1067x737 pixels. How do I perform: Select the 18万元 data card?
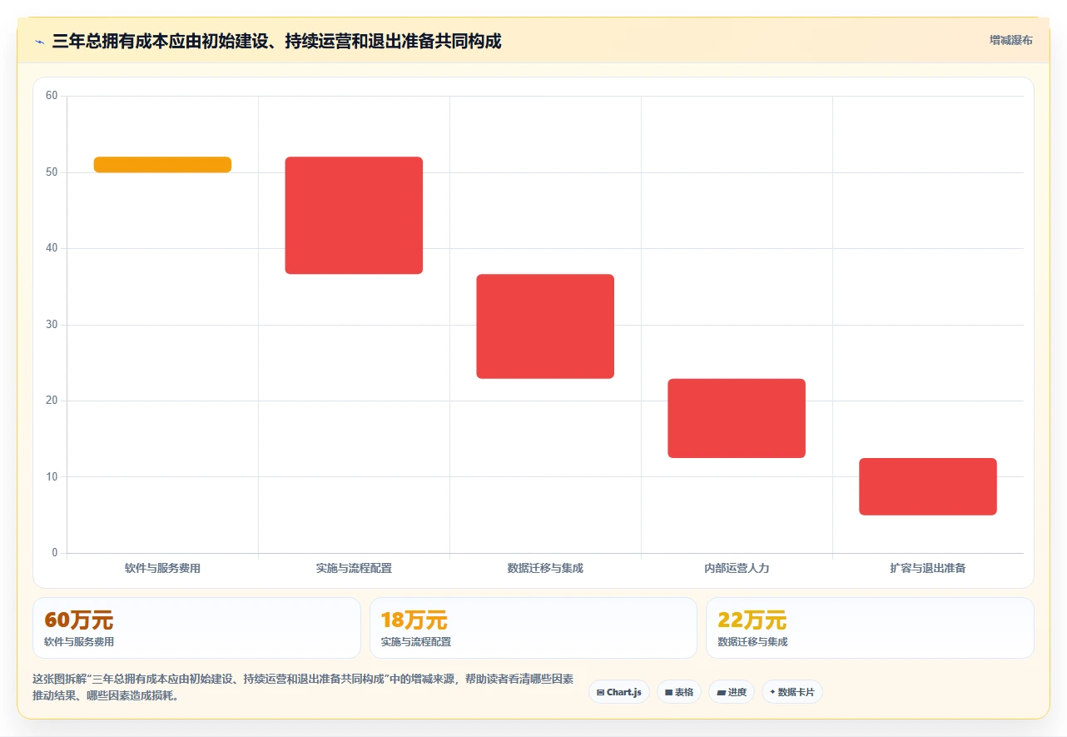point(533,628)
